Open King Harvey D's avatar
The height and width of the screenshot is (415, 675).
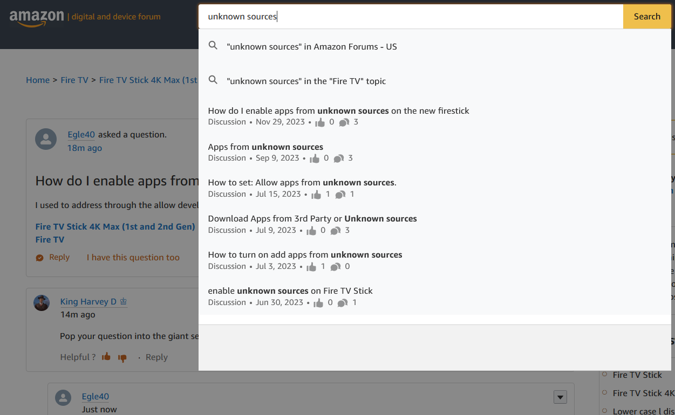pyautogui.click(x=40, y=303)
